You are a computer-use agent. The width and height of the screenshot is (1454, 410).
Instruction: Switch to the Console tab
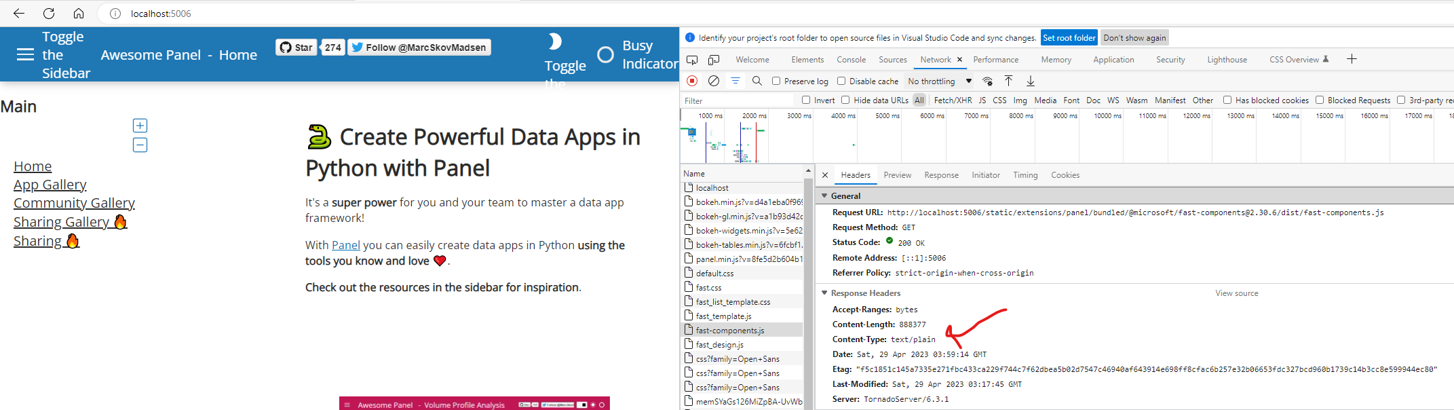pyautogui.click(x=851, y=60)
